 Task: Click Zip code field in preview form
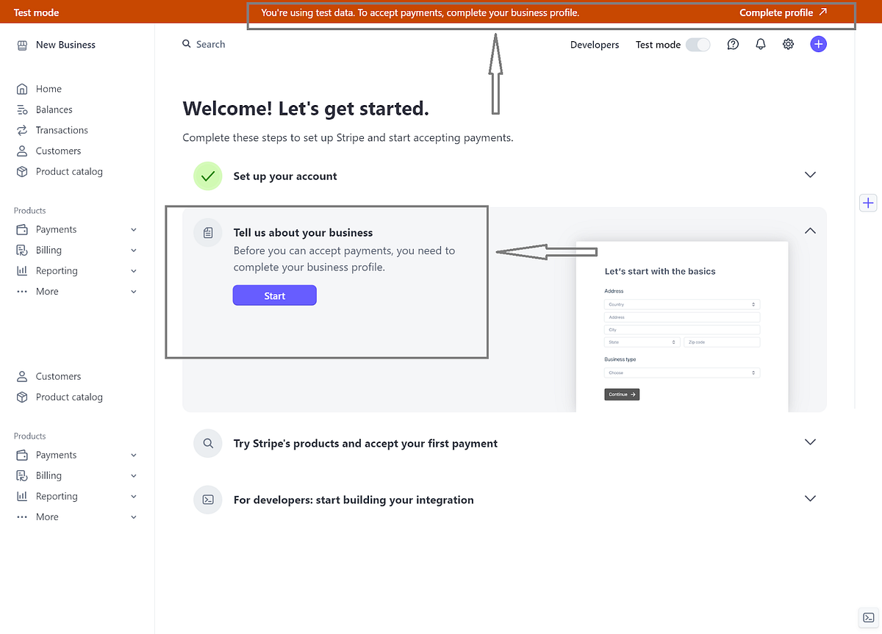[722, 342]
